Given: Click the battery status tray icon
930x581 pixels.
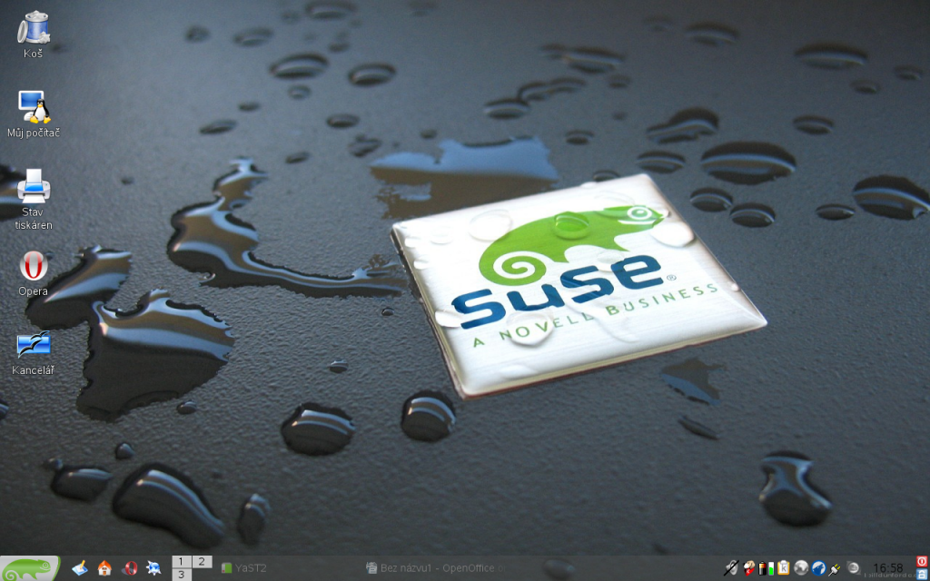Looking at the screenshot, I should click(762, 568).
